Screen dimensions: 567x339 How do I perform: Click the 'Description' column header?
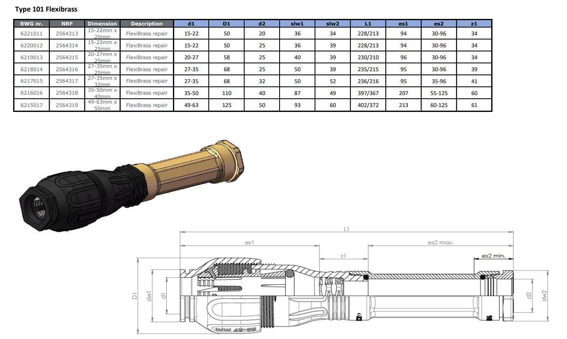[147, 23]
